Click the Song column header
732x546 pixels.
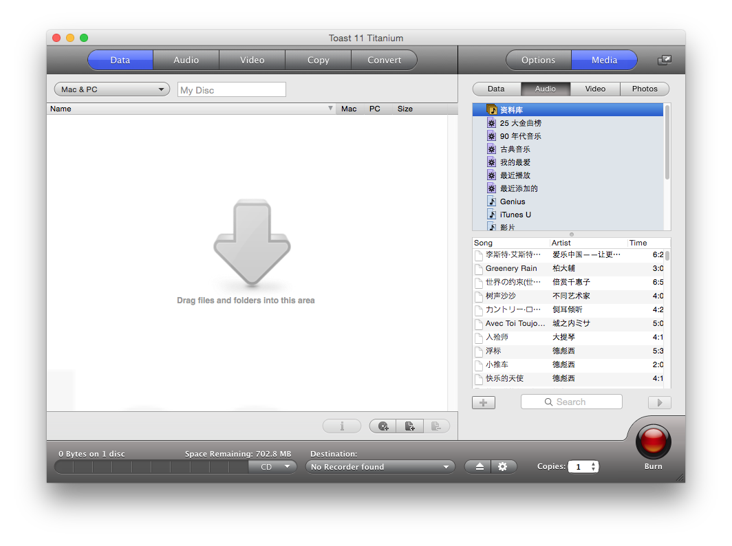point(511,243)
